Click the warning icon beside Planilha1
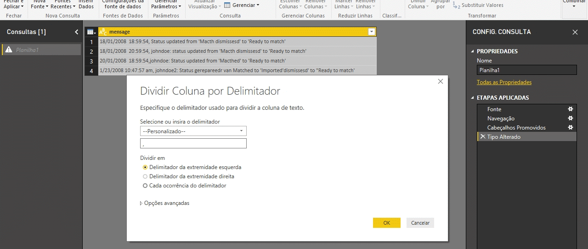Screen dimensions: 588x249 9,50
